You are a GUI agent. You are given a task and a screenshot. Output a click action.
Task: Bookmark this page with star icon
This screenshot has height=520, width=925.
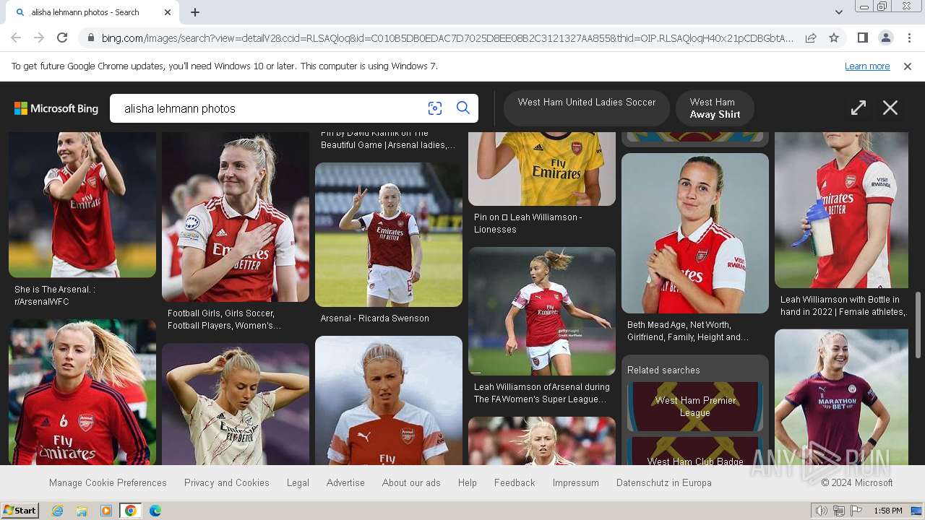tap(834, 38)
